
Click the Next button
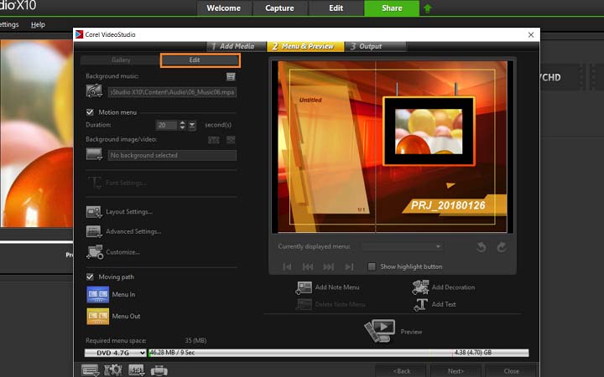tap(456, 370)
